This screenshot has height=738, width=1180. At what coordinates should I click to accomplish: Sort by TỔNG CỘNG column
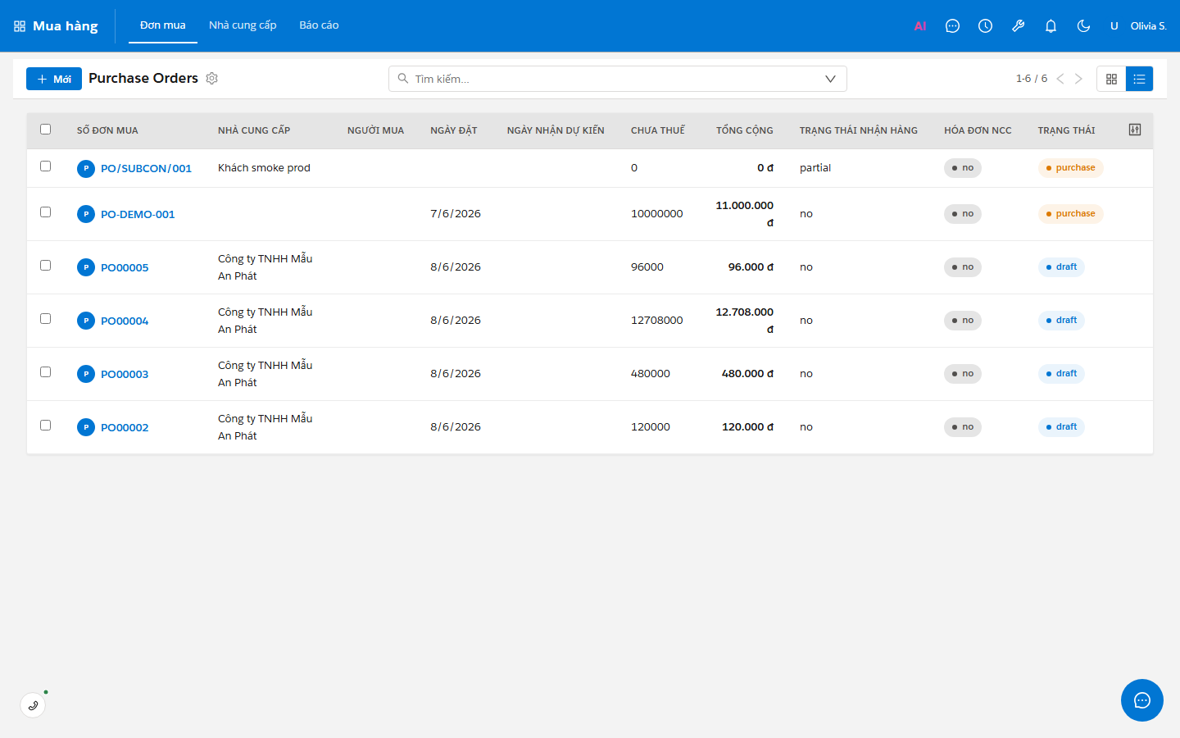click(x=745, y=130)
